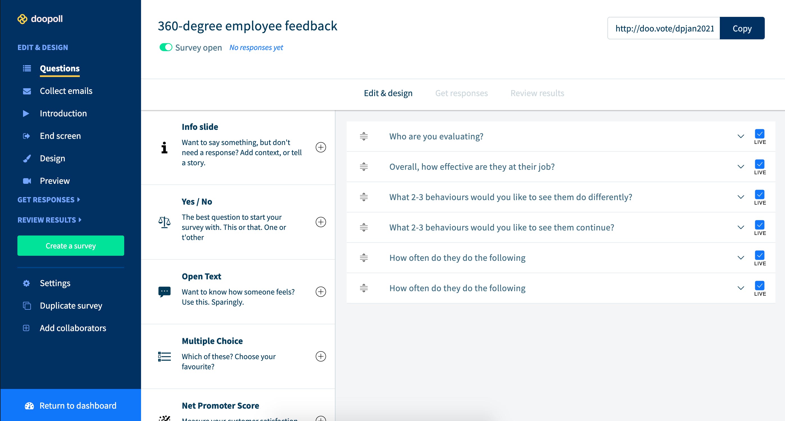Screen dimensions: 785x421
Task: Toggle the Survey open switch
Action: [166, 47]
